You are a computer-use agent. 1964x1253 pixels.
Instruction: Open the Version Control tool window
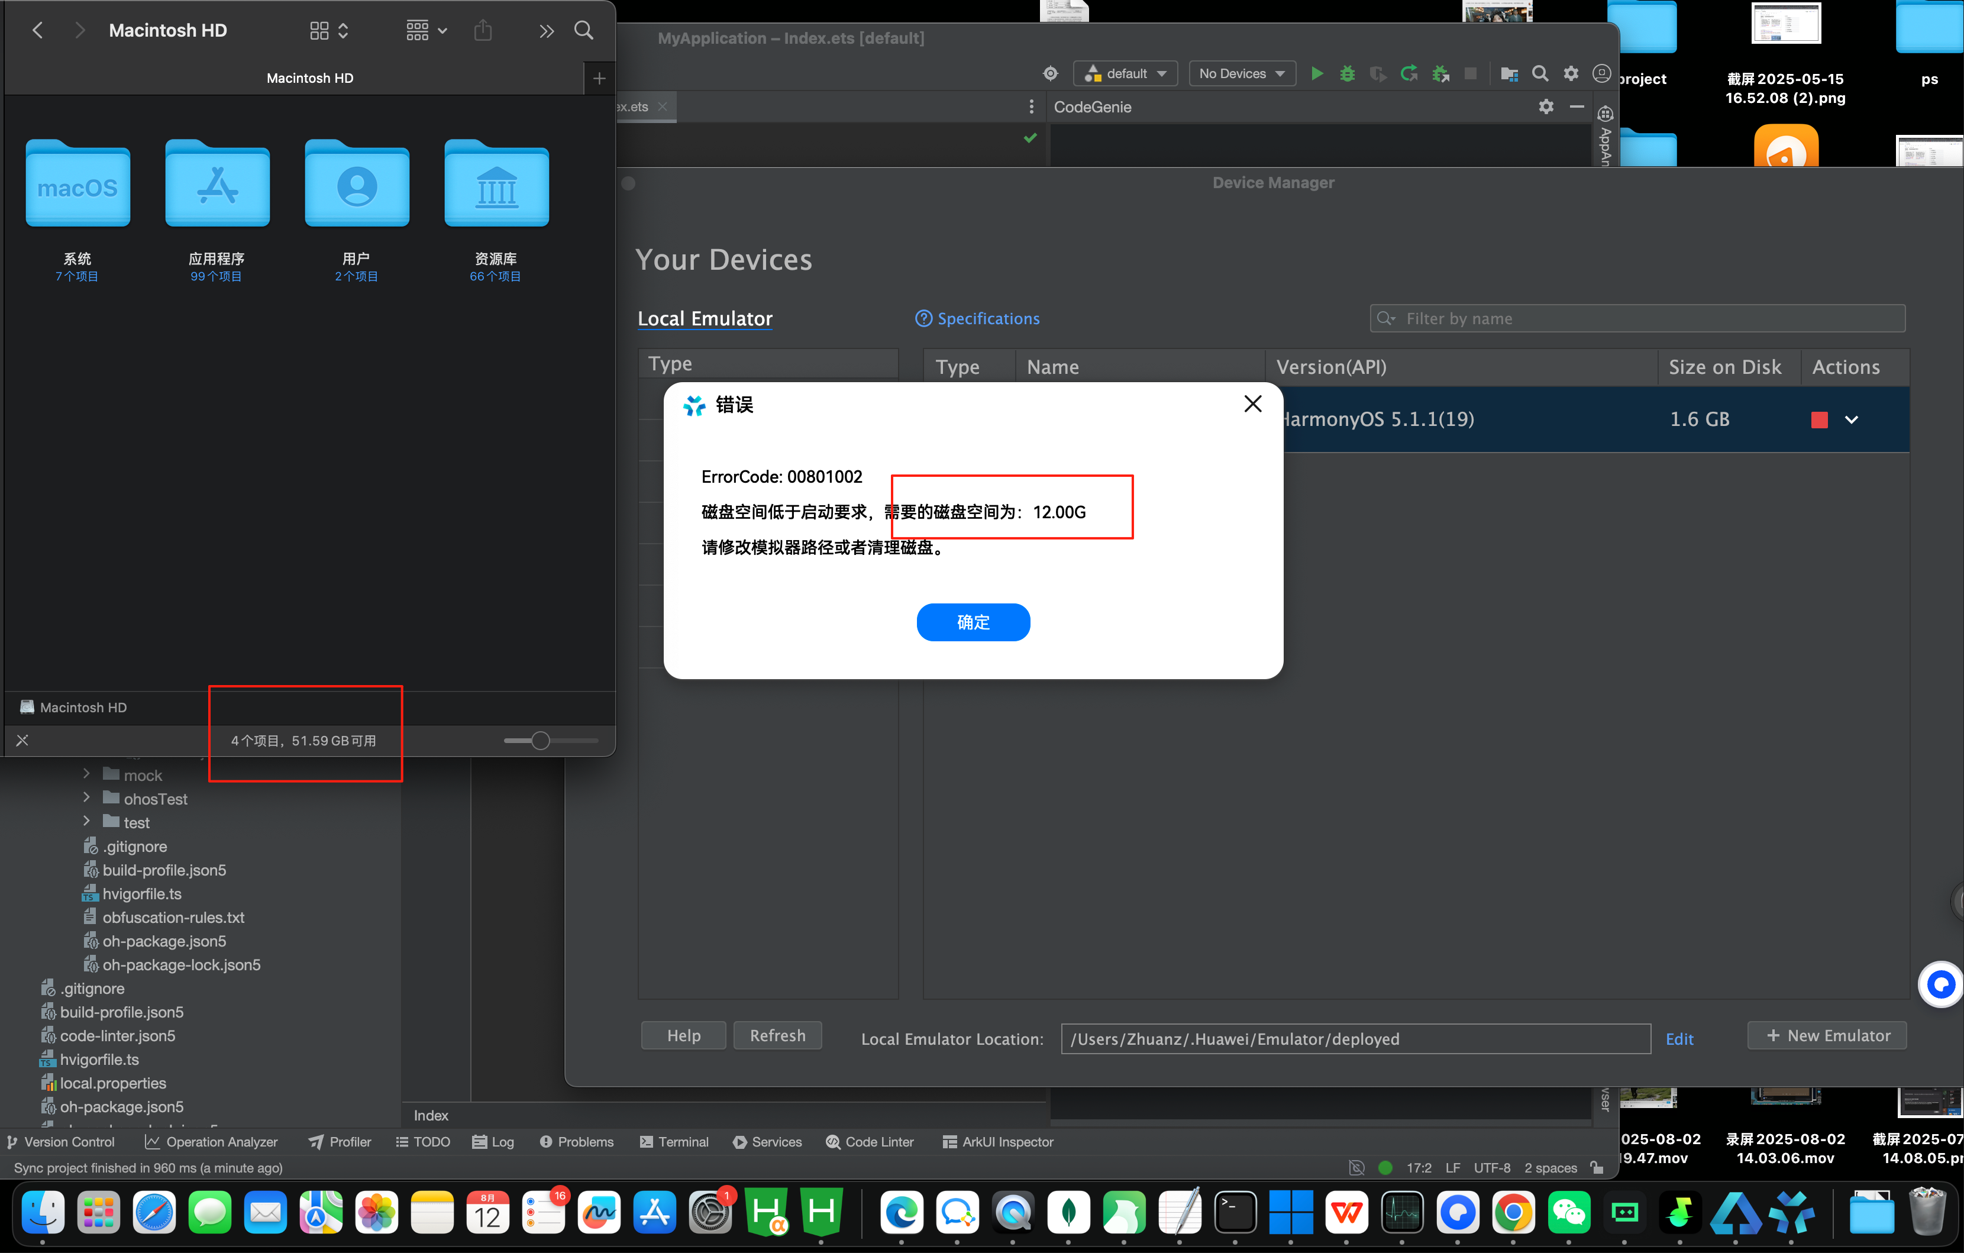[60, 1142]
